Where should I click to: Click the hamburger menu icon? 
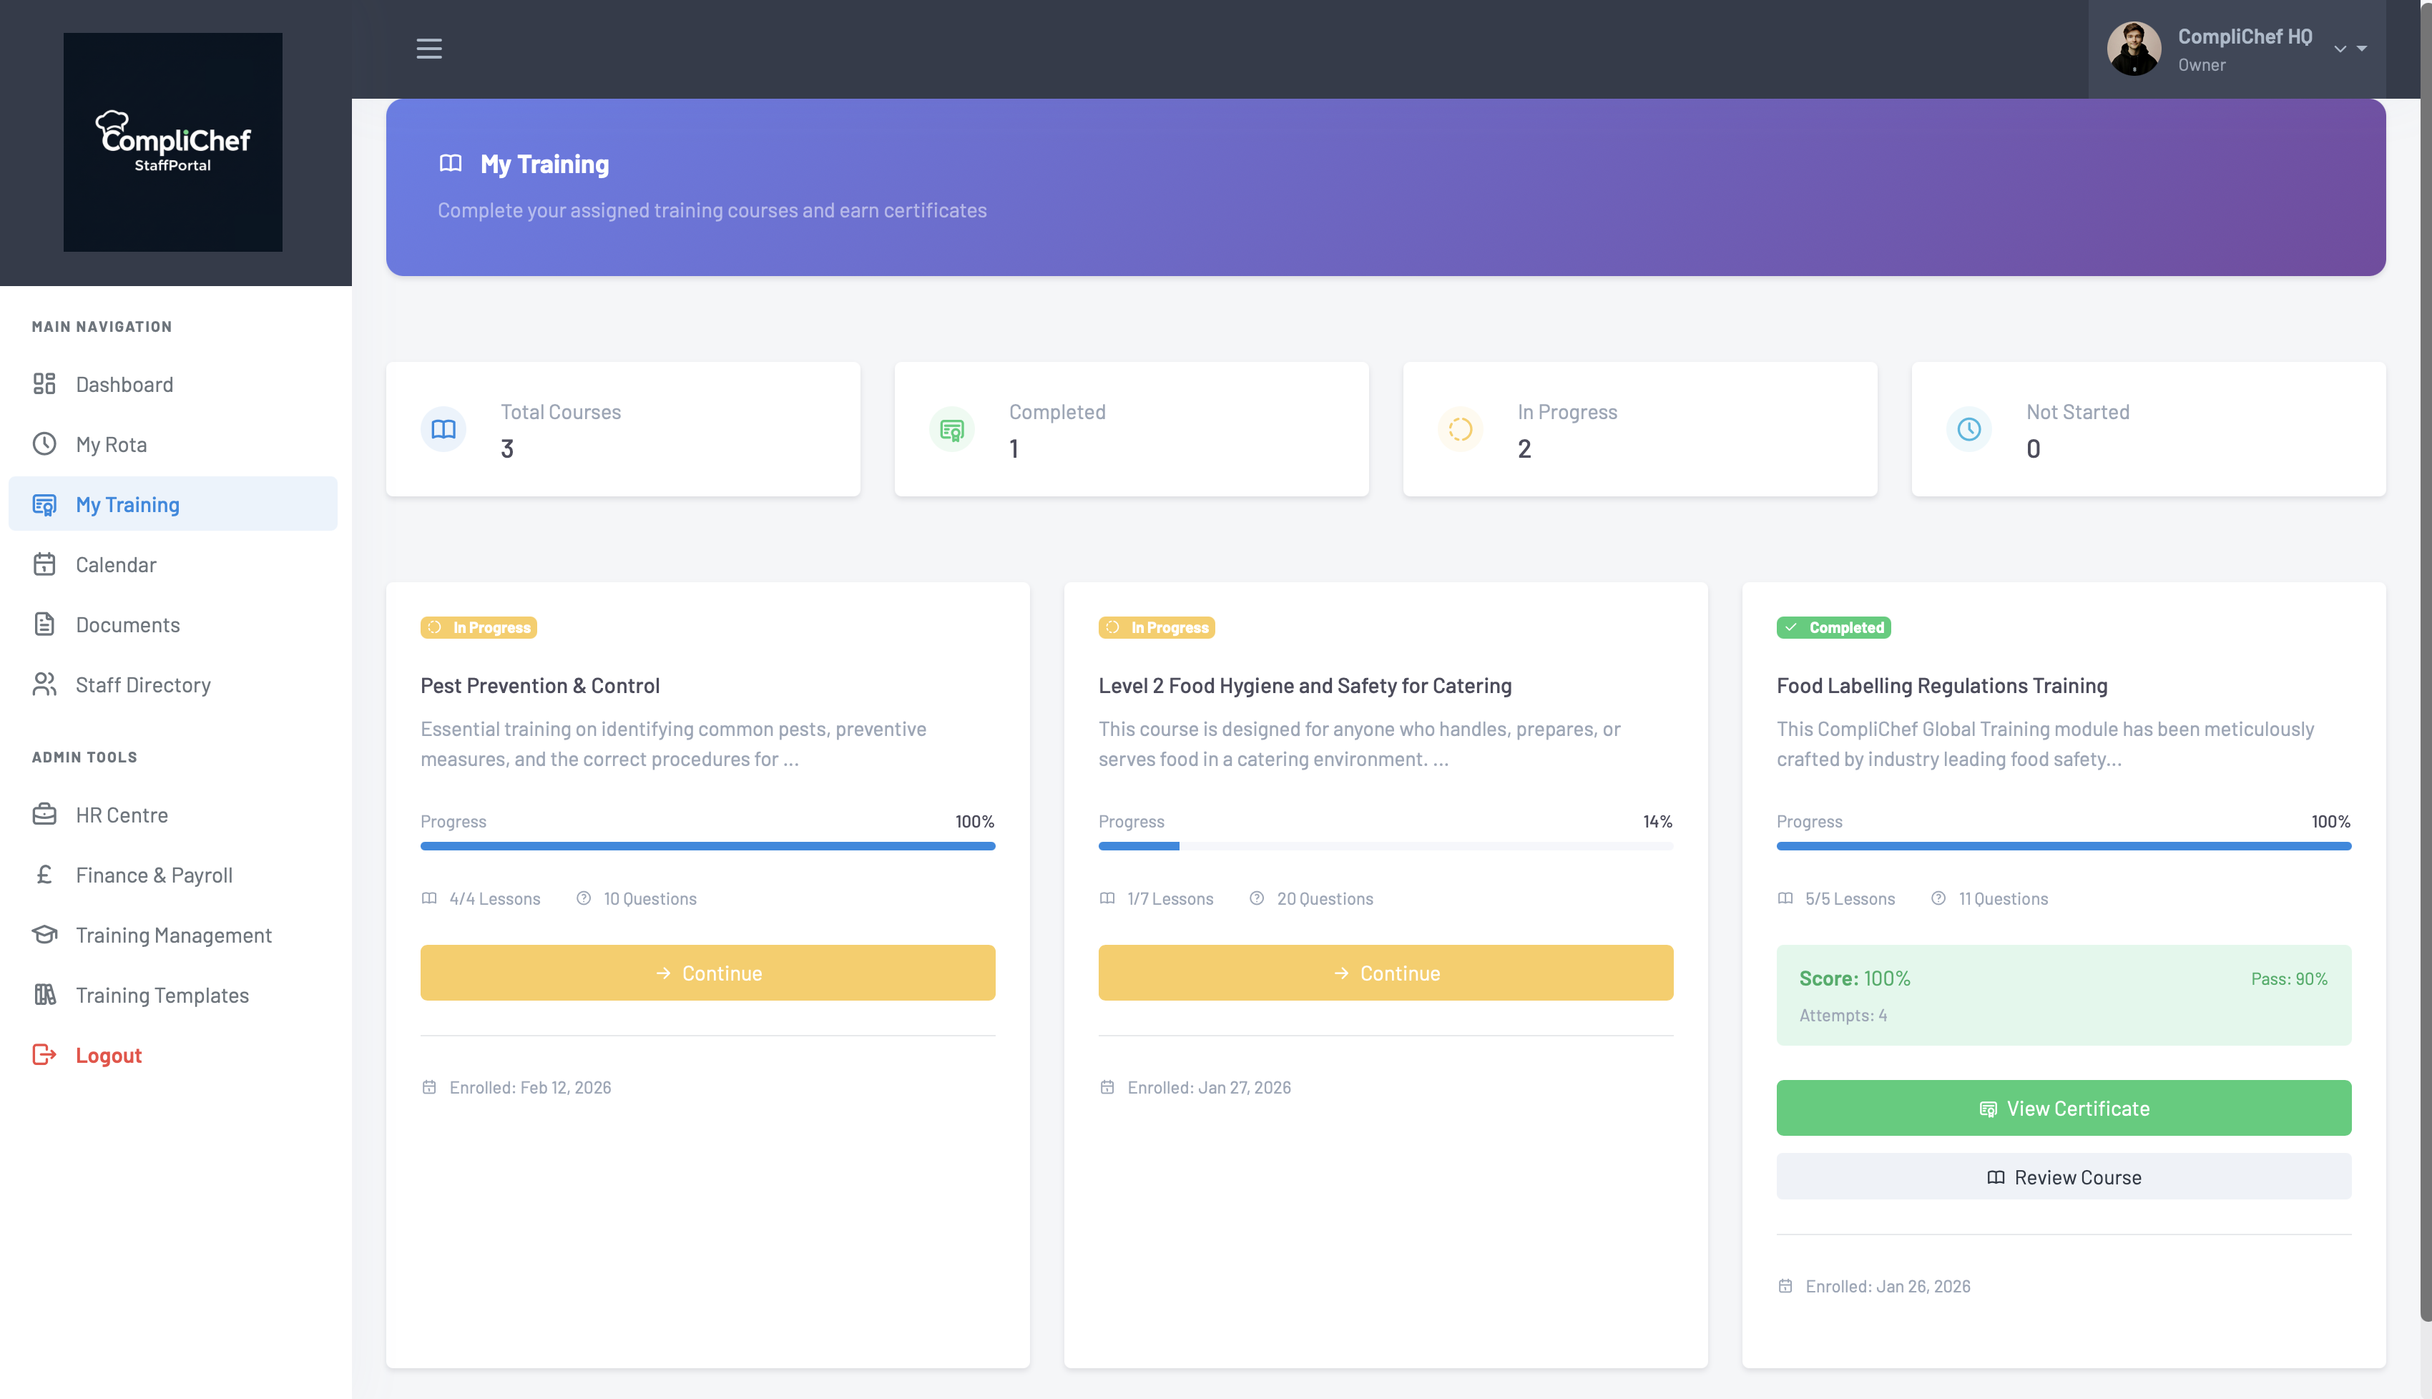428,48
